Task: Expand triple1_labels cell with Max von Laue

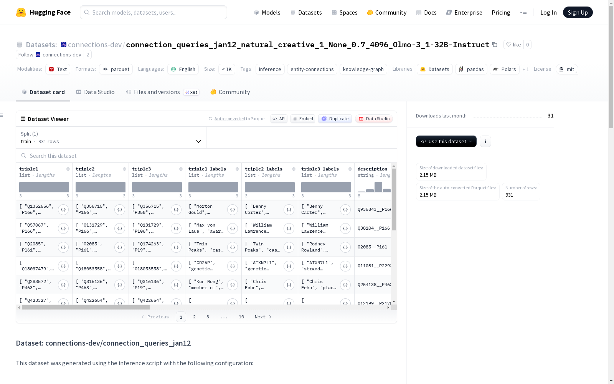Action: click(233, 228)
